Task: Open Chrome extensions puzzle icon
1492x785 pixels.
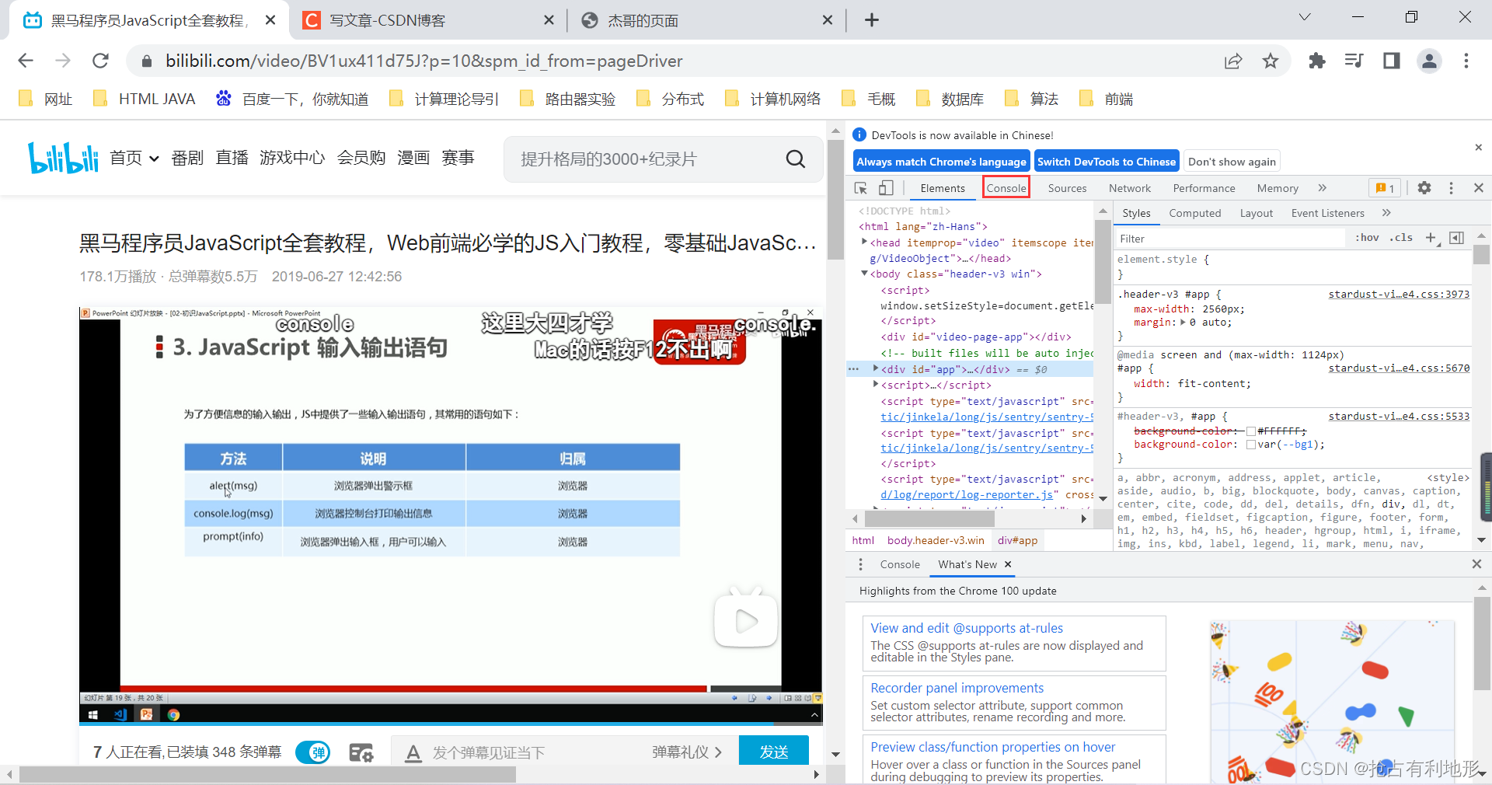Action: (1317, 61)
